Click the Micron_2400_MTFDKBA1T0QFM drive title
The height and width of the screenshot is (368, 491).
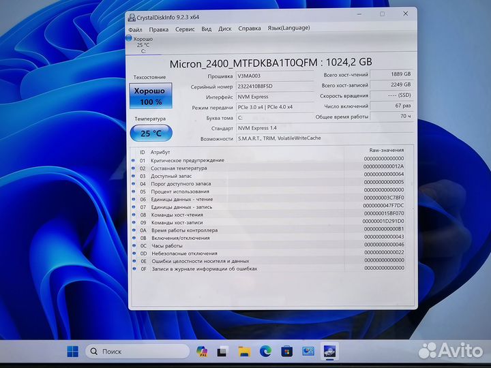click(271, 63)
